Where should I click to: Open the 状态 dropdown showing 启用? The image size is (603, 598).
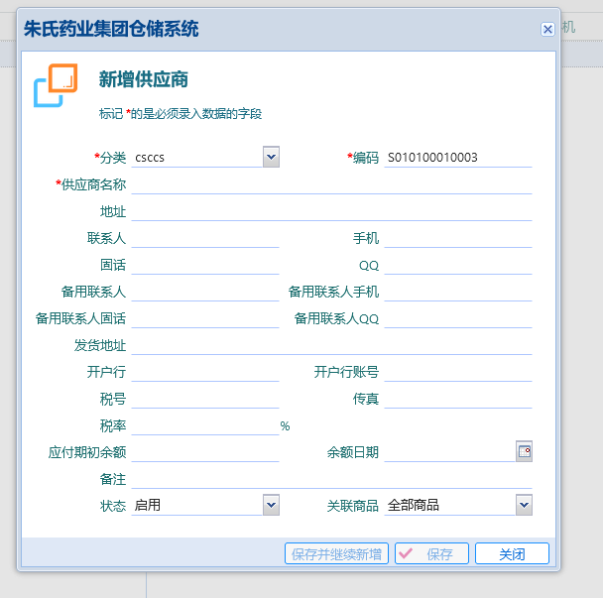pos(271,505)
